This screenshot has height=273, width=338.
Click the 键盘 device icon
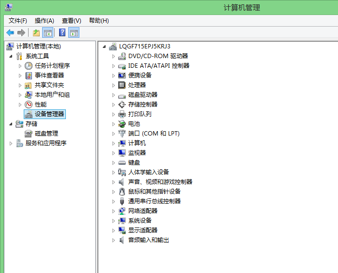pos(122,163)
